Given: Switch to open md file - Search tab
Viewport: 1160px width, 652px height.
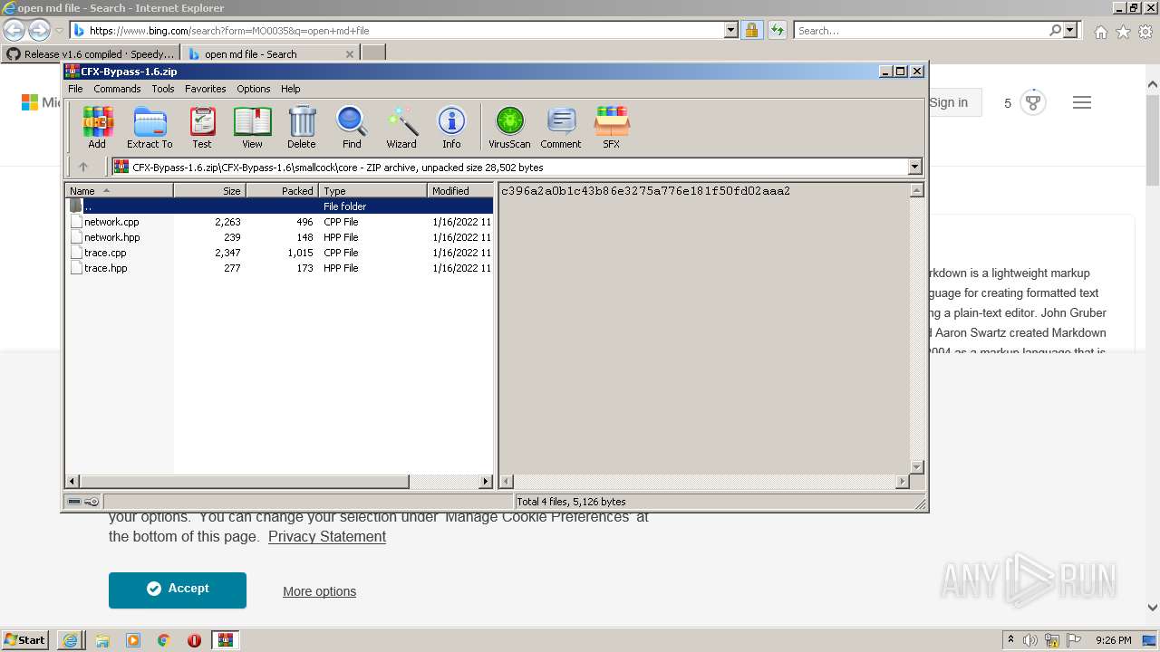Looking at the screenshot, I should (x=270, y=53).
